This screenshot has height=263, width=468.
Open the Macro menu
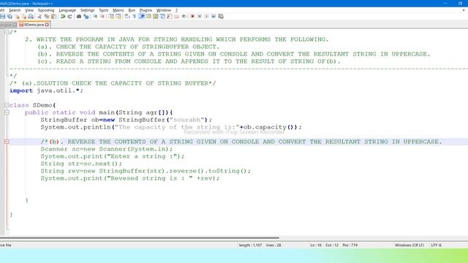[118, 10]
